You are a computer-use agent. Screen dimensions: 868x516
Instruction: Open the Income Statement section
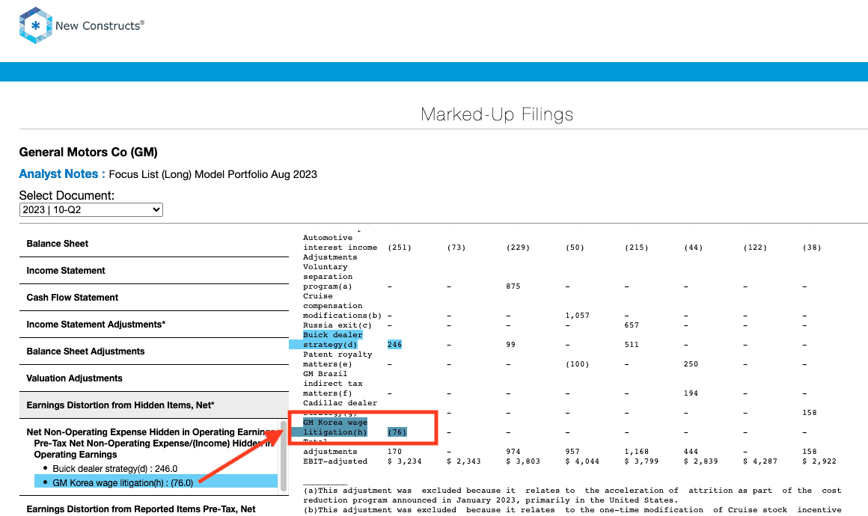pos(154,271)
